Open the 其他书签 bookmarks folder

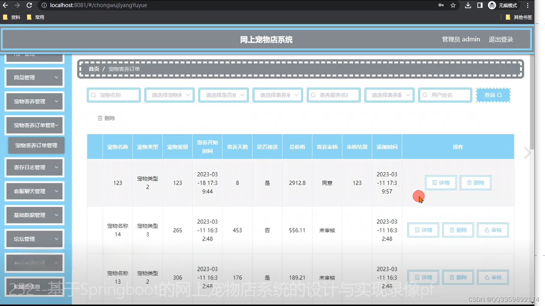[519, 17]
